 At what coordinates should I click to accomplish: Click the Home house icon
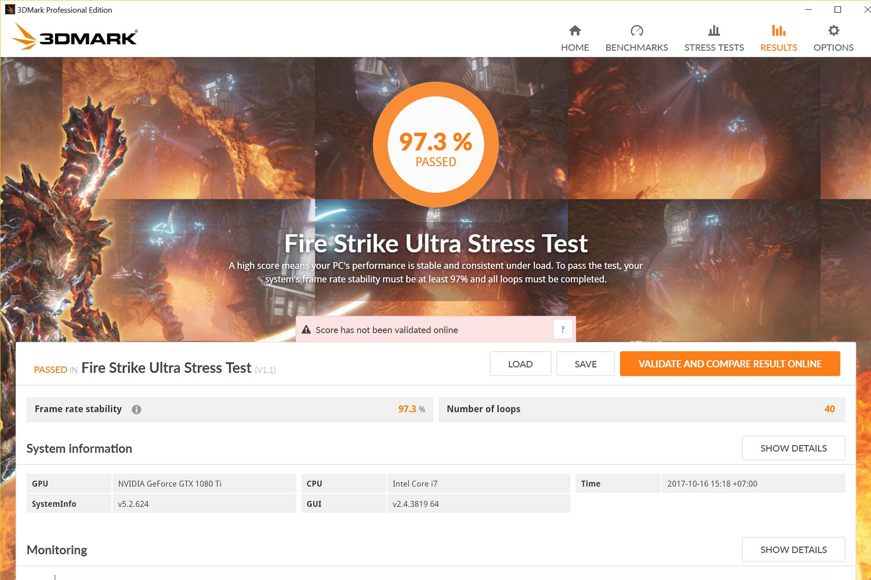575,31
